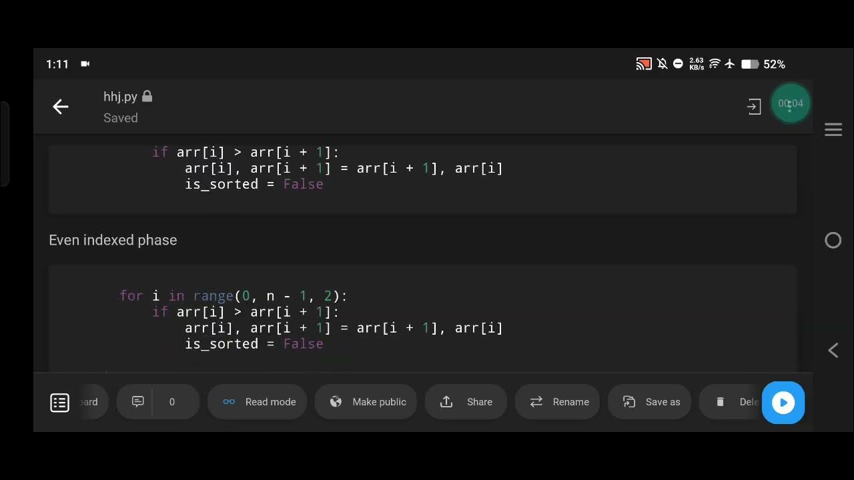854x480 pixels.
Task: Select the Even indexed phase heading
Action: pyautogui.click(x=113, y=240)
